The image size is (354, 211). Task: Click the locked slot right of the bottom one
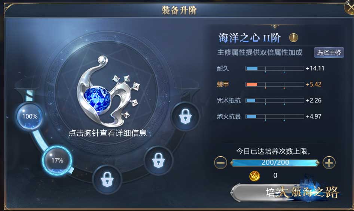(x=158, y=160)
